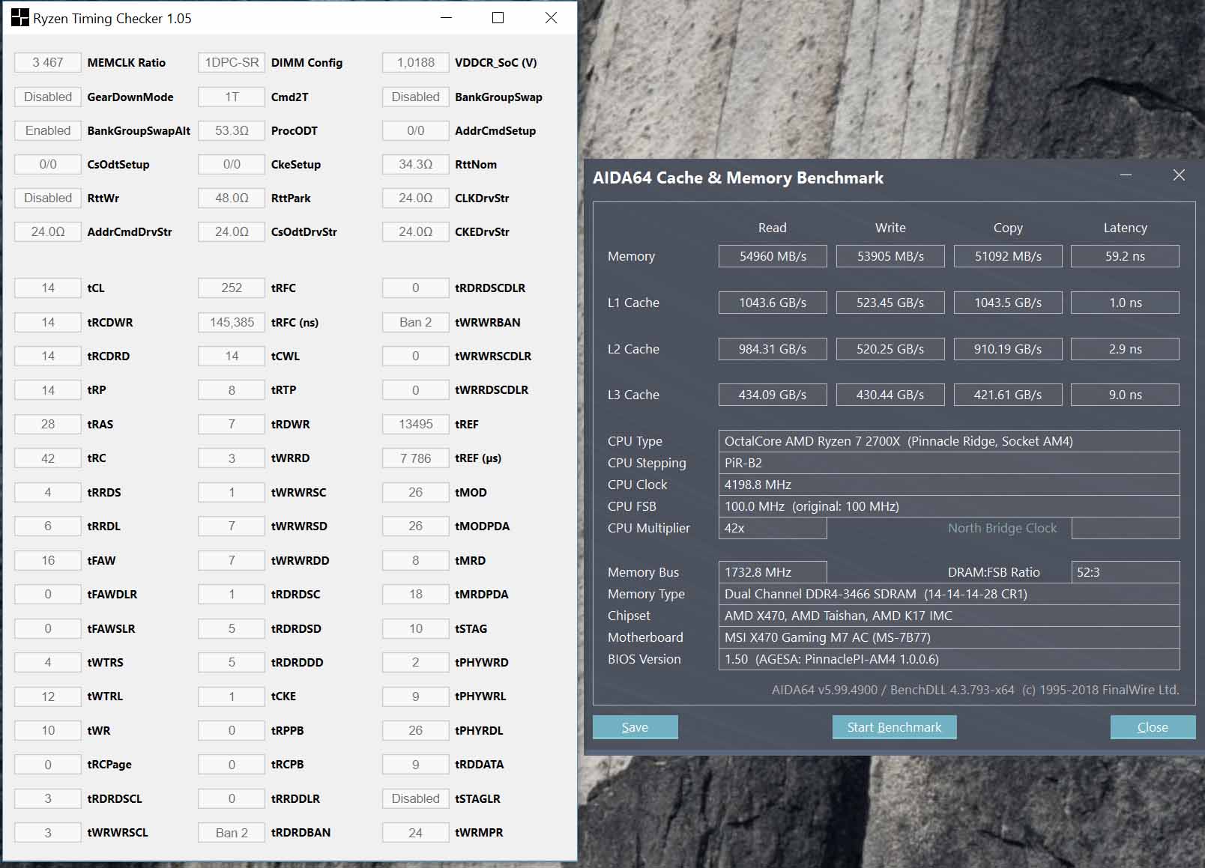
Task: Select the DIMM Config value 1DPC-SR
Action: [x=232, y=63]
